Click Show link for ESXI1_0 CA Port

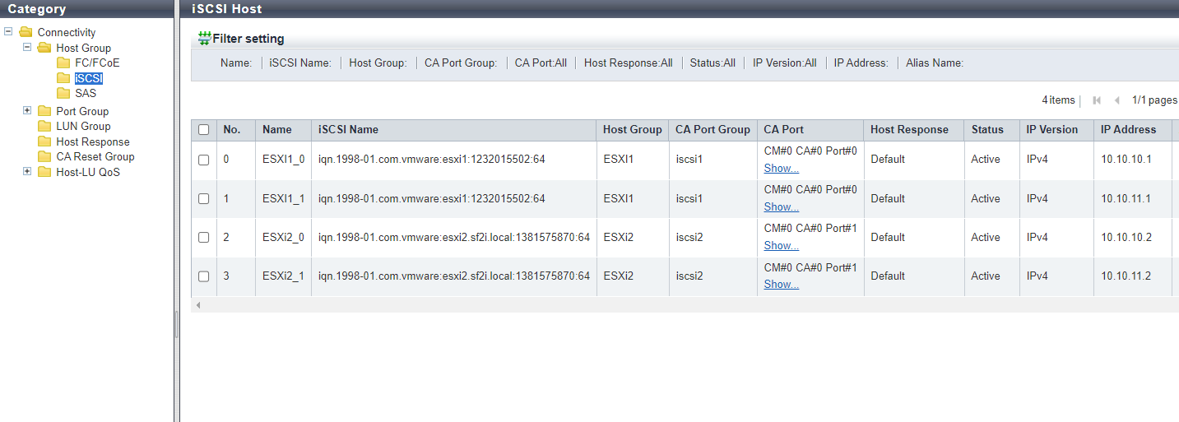pyautogui.click(x=781, y=168)
